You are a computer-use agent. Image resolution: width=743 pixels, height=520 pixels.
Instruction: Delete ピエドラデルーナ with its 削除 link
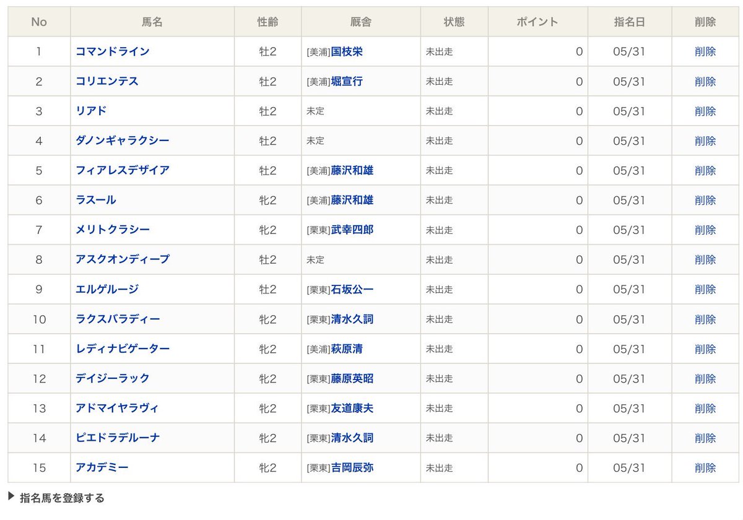705,438
